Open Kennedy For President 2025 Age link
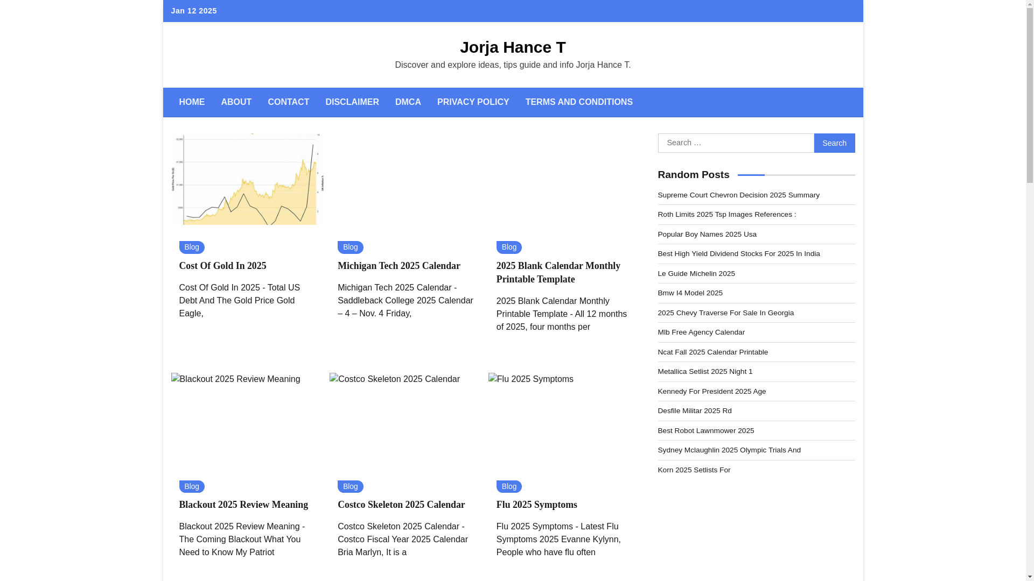Image resolution: width=1034 pixels, height=581 pixels. tap(712, 392)
